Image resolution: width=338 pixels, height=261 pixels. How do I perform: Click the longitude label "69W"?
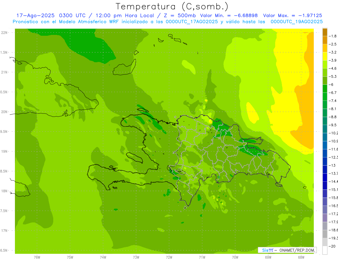268,257
